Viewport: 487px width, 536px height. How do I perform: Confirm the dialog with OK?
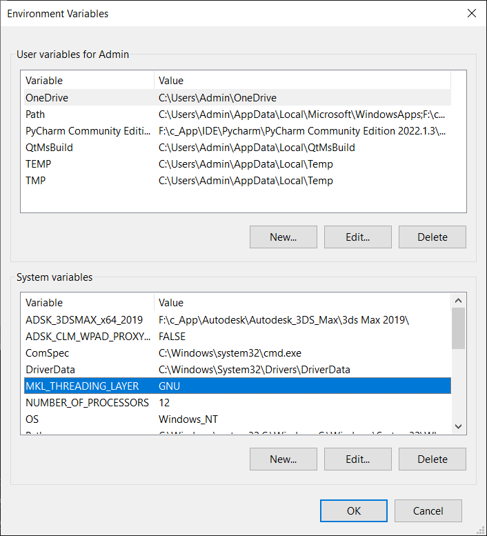[354, 510]
